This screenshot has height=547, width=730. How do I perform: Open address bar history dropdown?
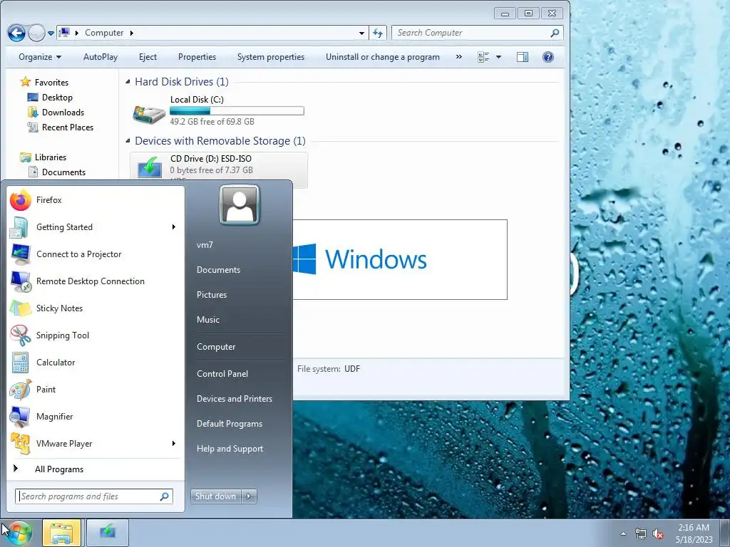point(361,33)
